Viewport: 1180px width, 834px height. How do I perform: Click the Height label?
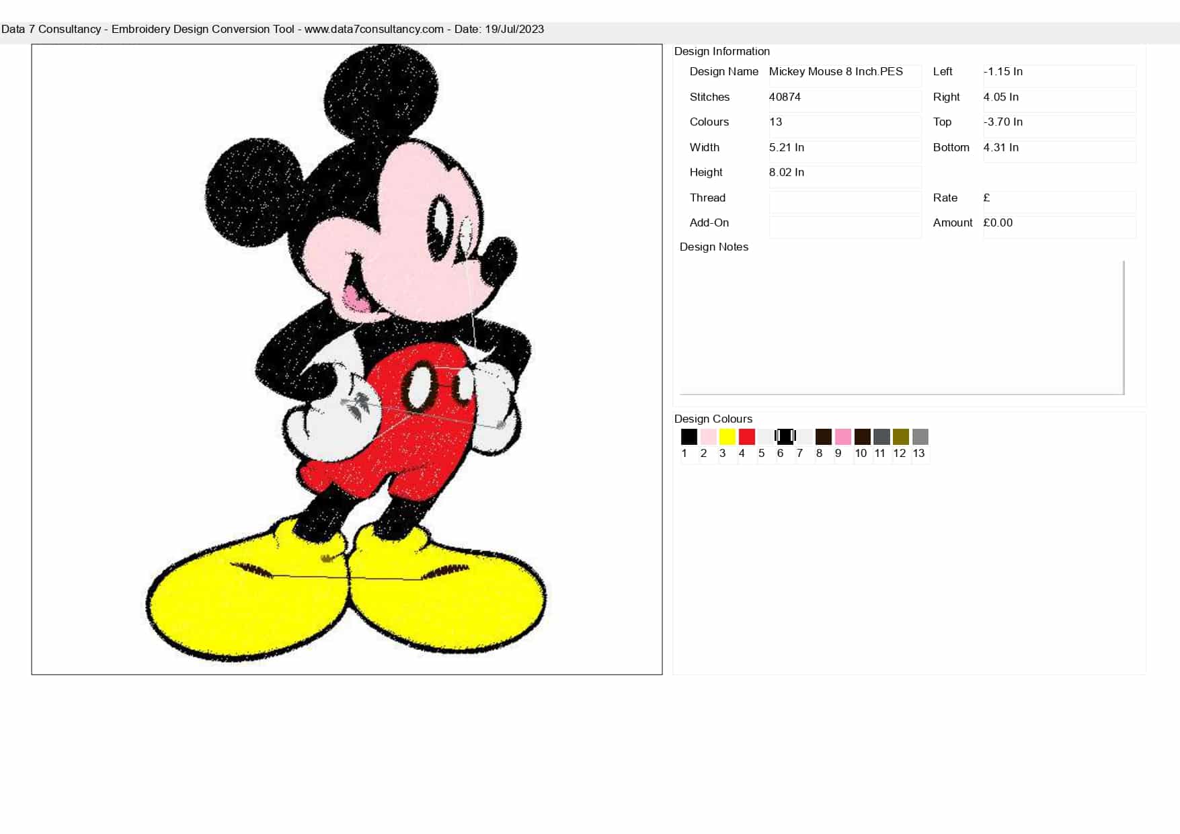[x=706, y=172]
